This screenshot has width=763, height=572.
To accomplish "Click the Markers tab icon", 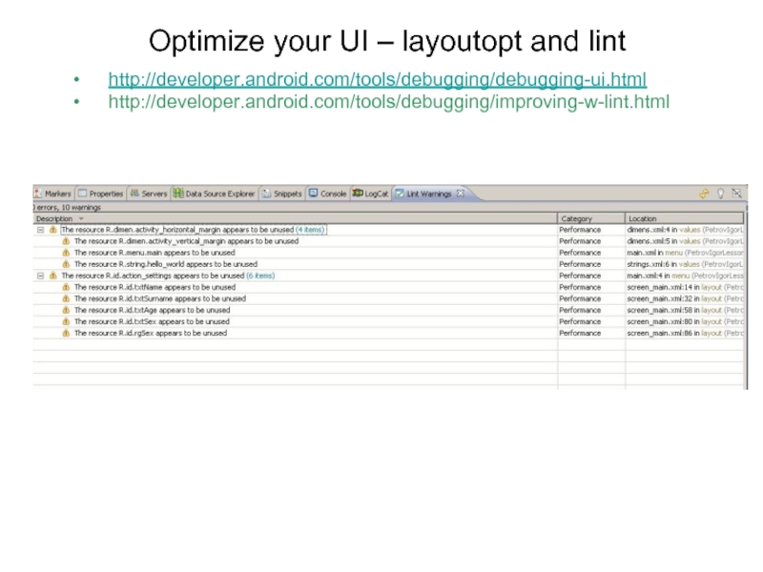I will click(x=36, y=194).
